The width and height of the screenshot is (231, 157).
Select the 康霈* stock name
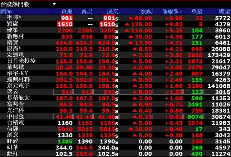pyautogui.click(x=14, y=49)
